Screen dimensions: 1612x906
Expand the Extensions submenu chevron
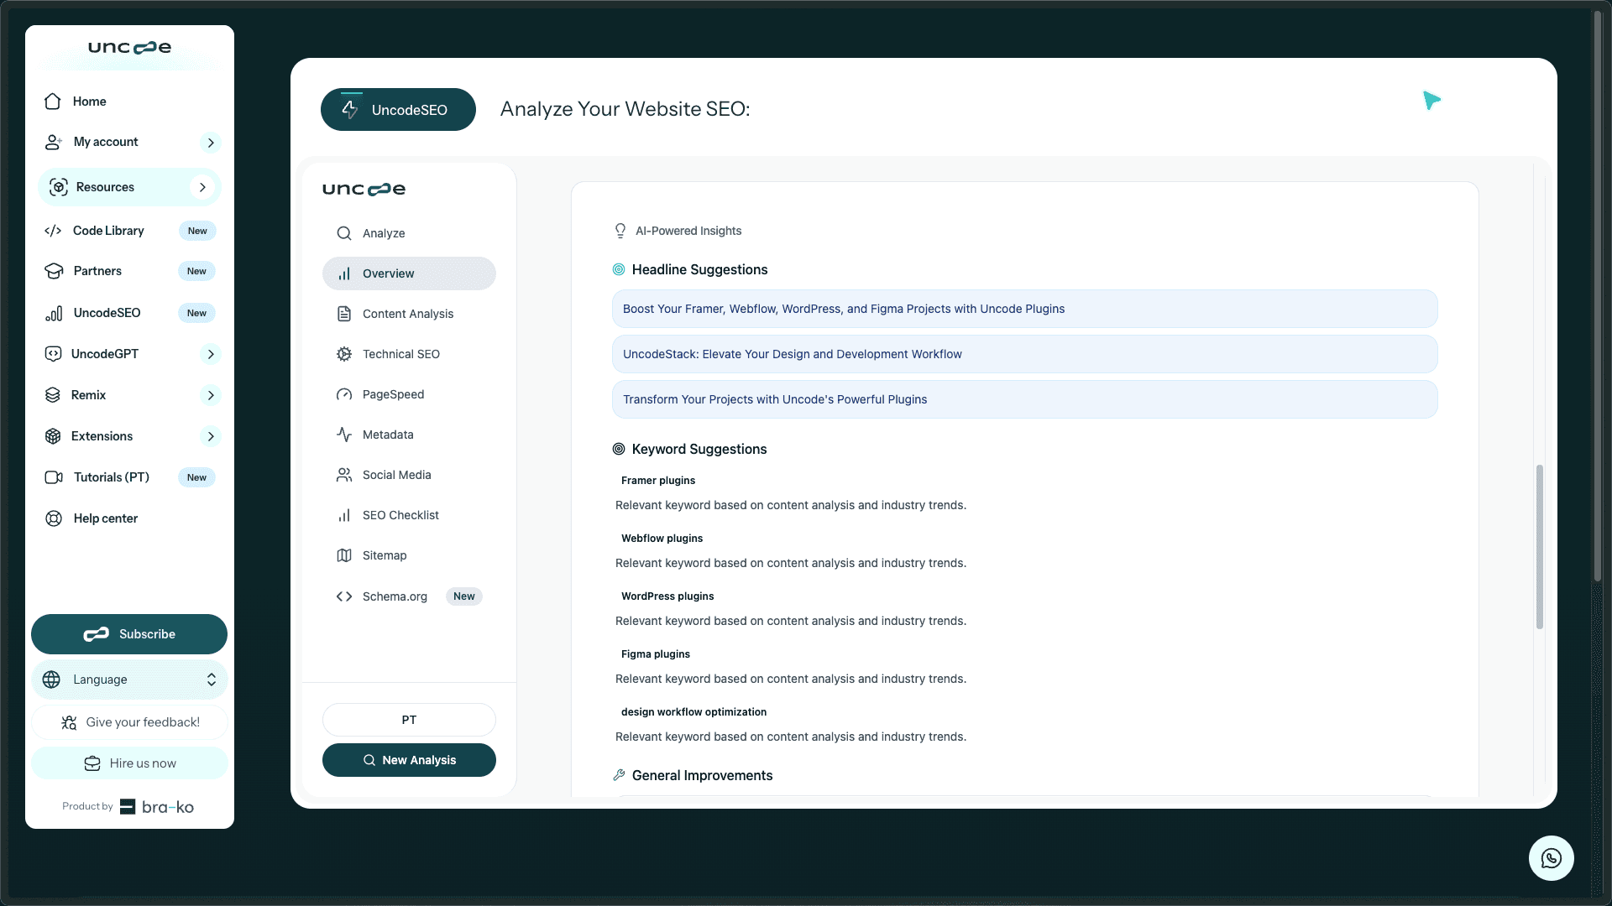coord(211,436)
